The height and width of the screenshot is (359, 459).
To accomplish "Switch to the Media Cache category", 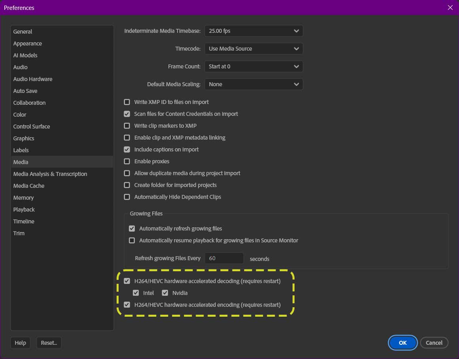I will tap(29, 186).
